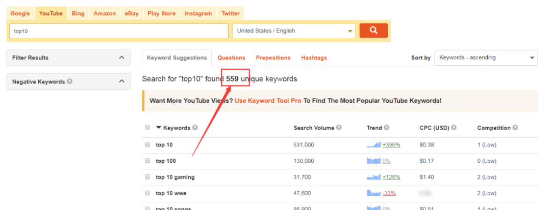The image size is (551, 210).
Task: Click the help icon next to Trend header
Action: [387, 128]
